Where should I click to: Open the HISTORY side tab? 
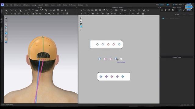click(x=2, y=20)
